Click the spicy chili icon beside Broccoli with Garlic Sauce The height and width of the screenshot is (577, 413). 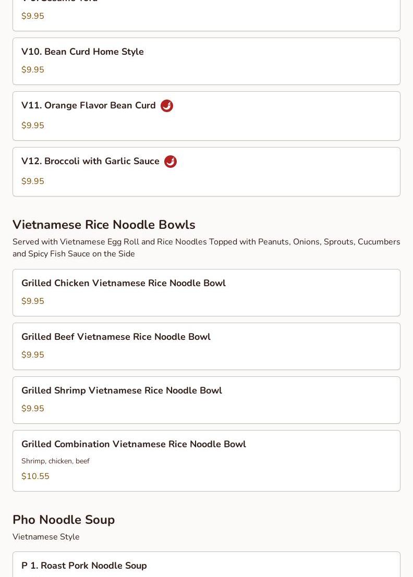tap(171, 162)
